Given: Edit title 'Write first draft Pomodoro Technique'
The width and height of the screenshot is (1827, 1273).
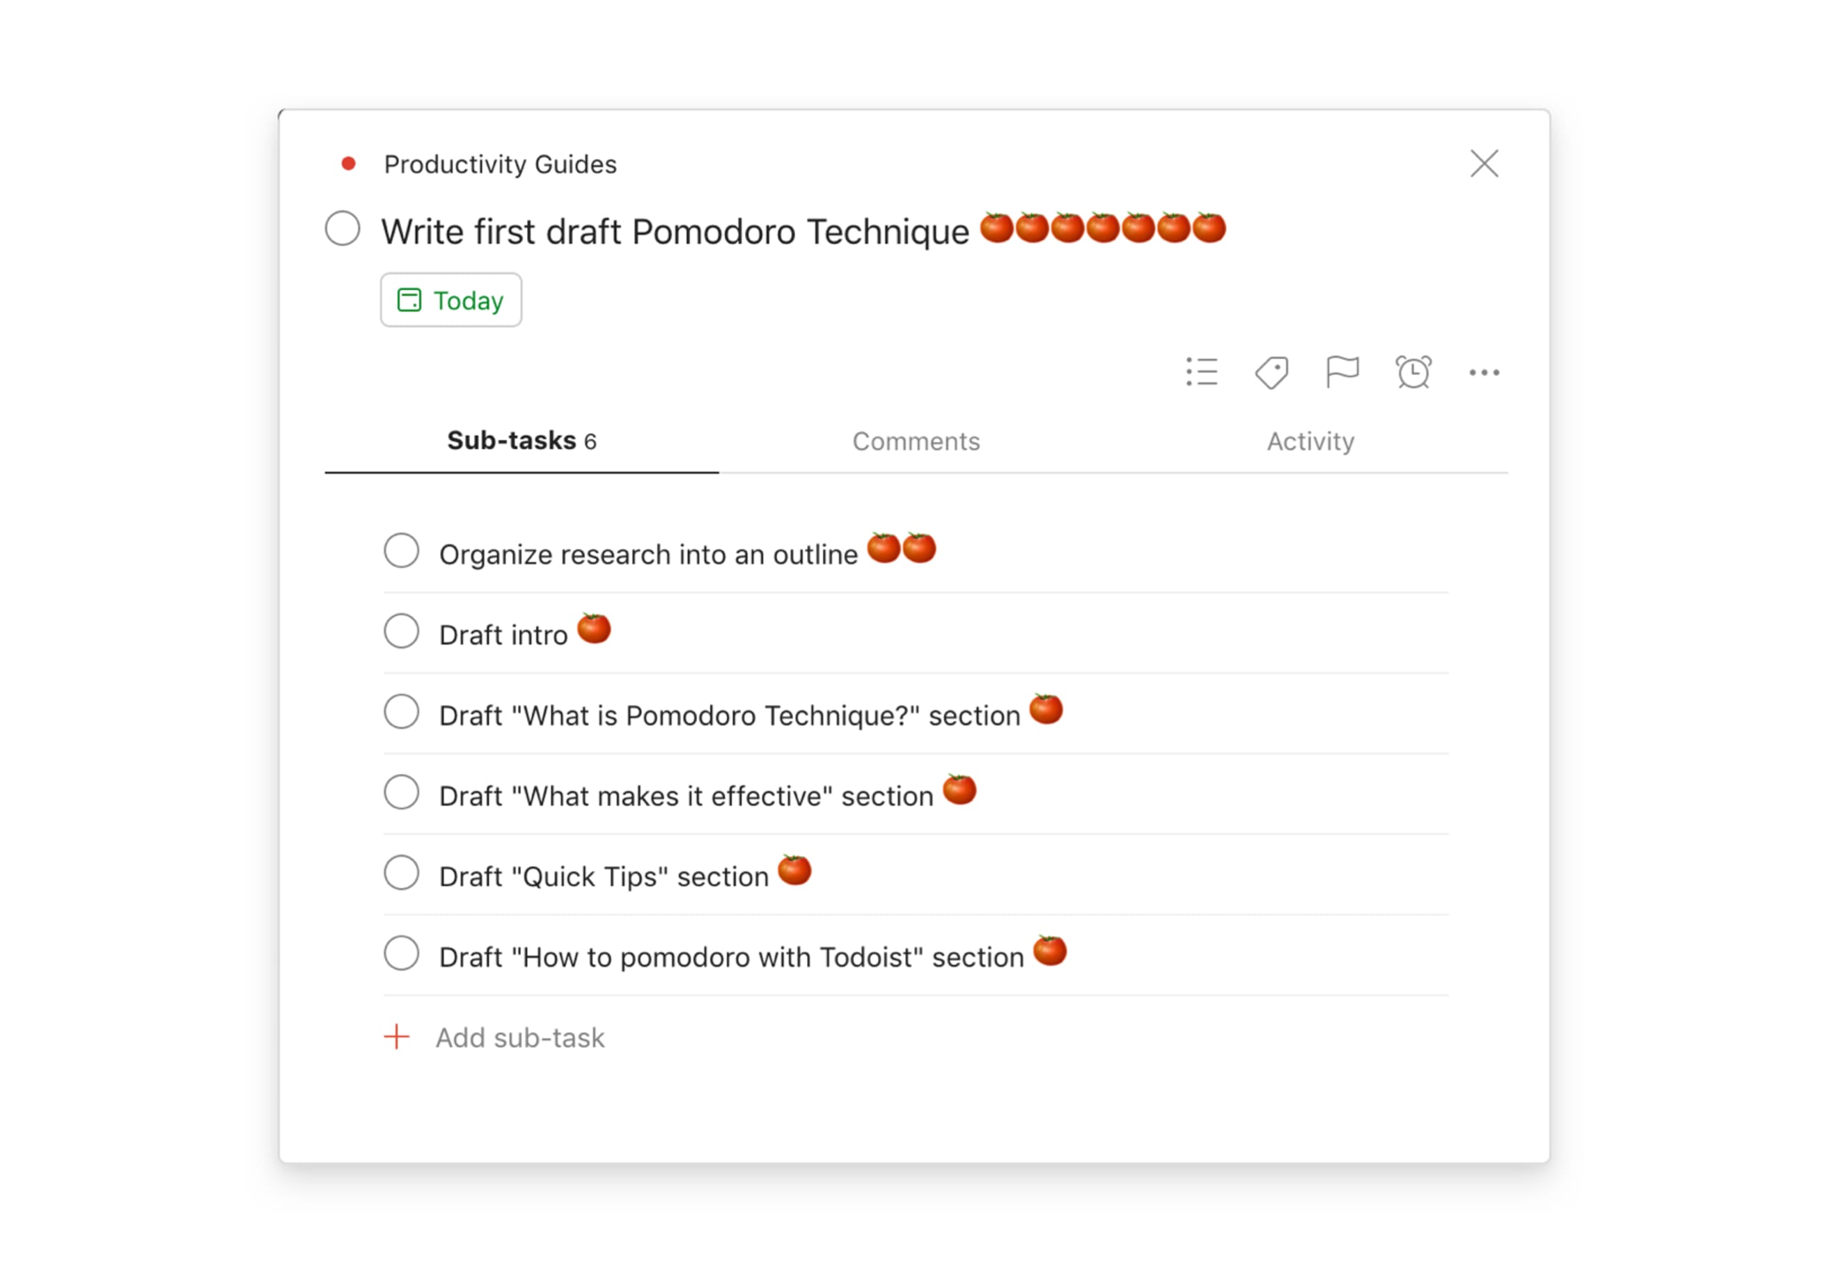Looking at the screenshot, I should coord(675,232).
